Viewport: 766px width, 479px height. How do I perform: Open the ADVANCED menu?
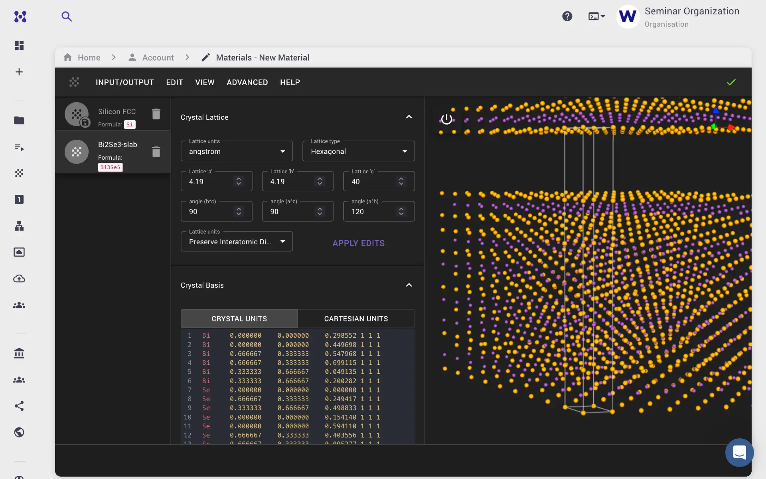(x=247, y=82)
